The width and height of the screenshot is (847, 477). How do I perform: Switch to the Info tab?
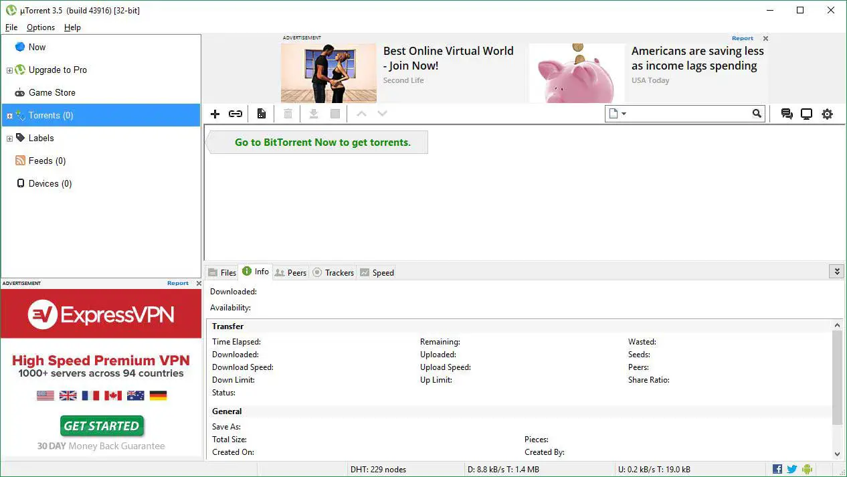click(256, 271)
